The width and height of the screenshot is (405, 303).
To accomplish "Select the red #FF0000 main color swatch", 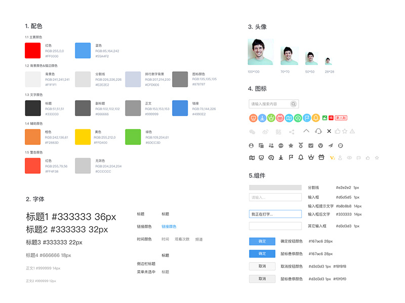I will (32, 50).
